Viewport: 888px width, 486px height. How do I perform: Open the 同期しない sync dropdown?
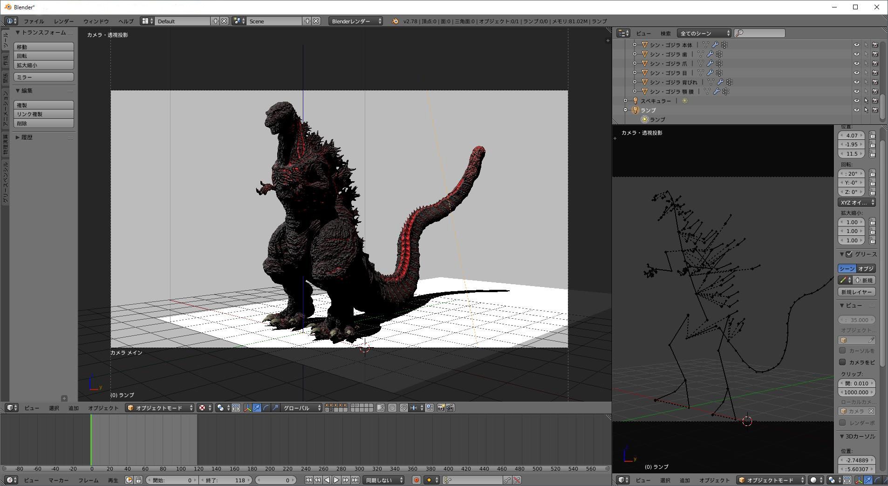point(384,480)
